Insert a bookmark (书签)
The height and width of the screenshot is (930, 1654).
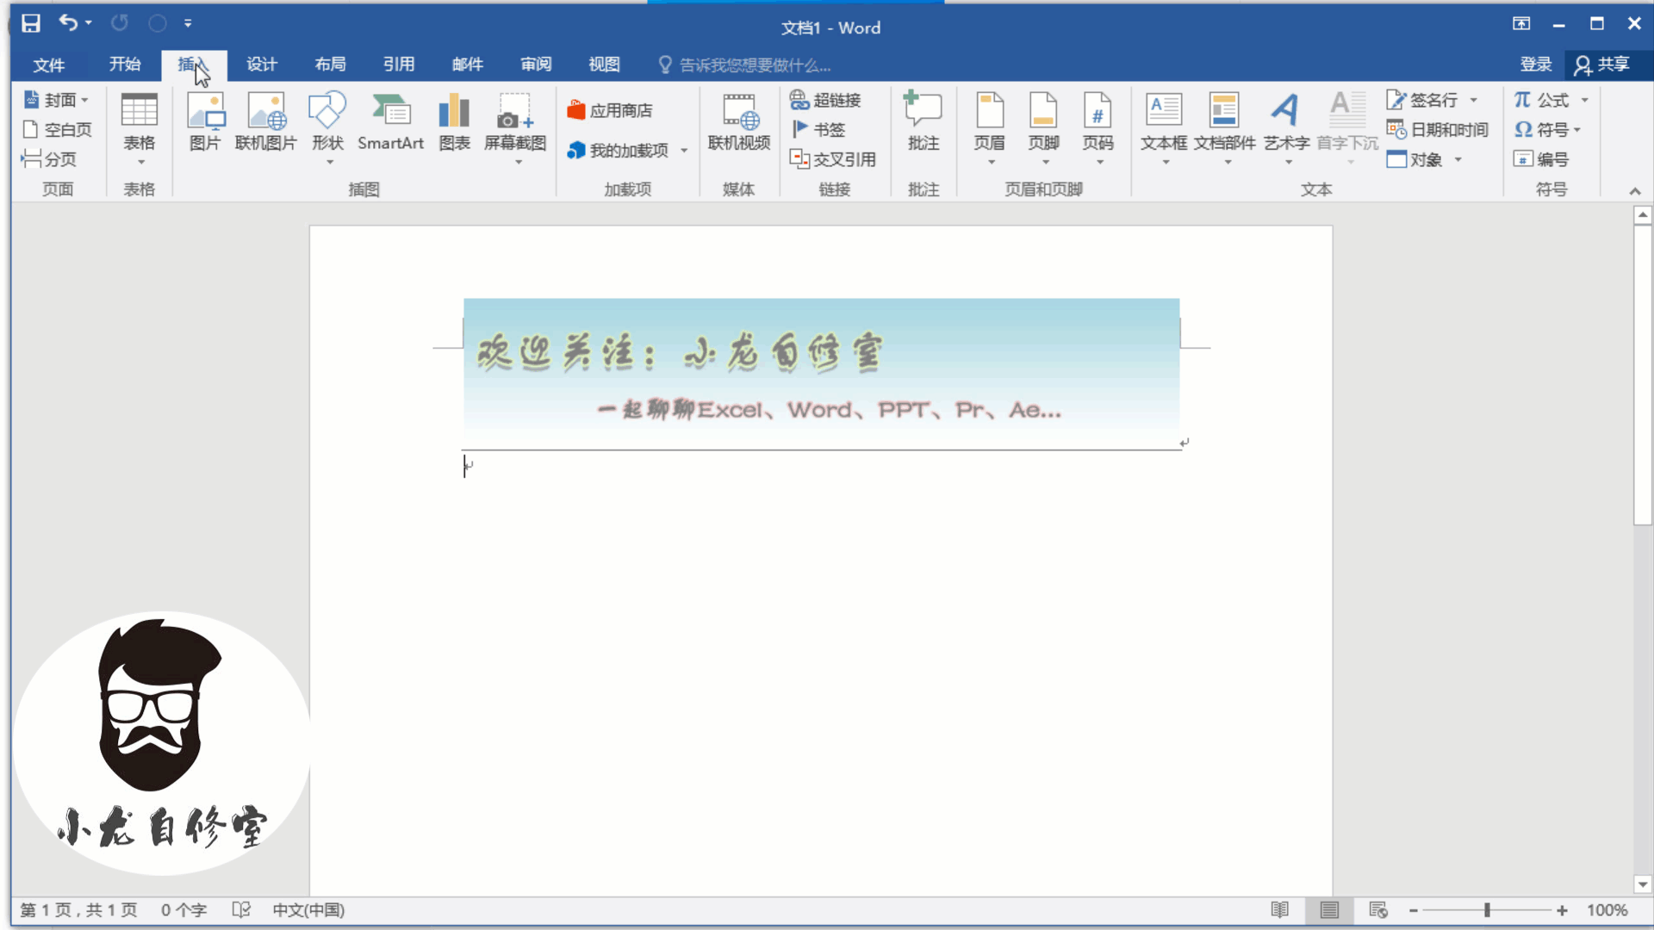(818, 129)
